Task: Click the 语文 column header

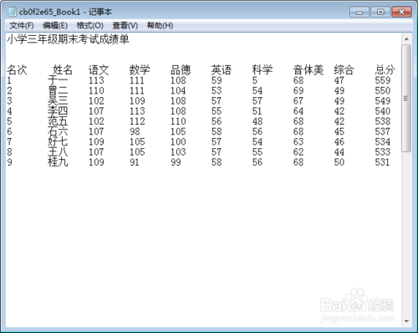Action: pyautogui.click(x=99, y=69)
